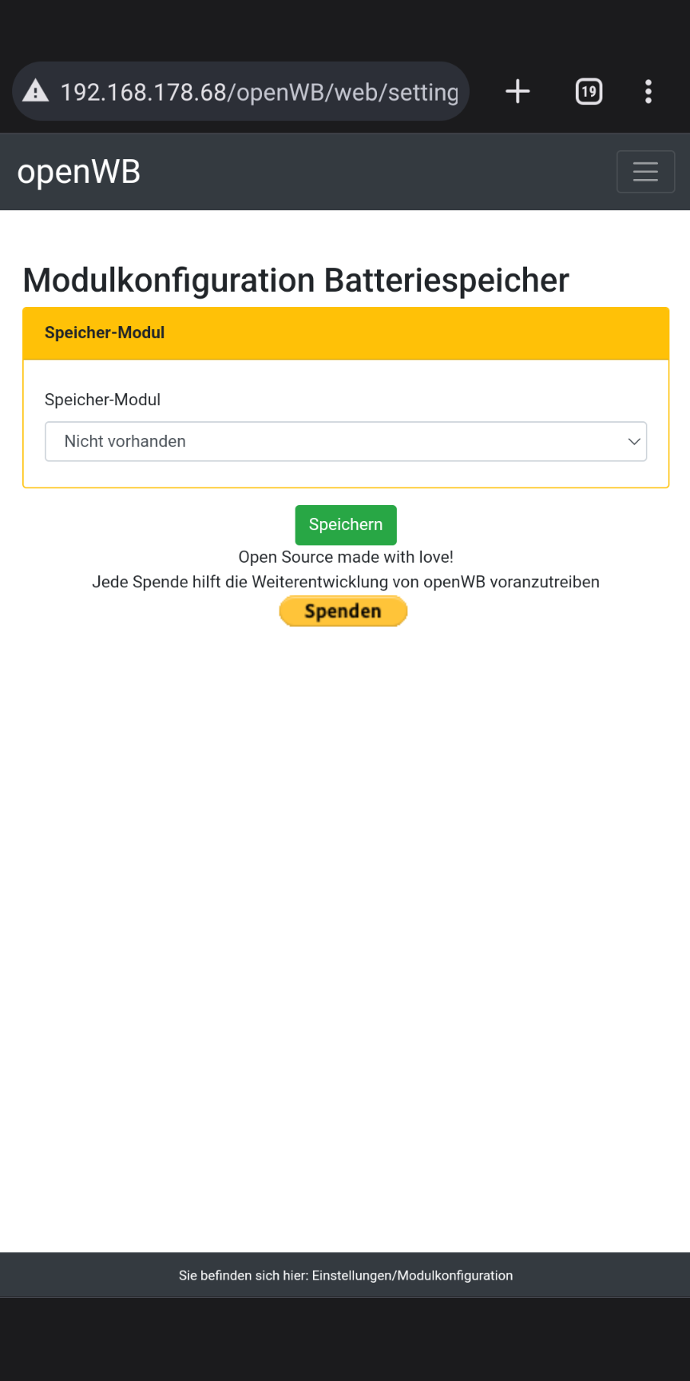Tap the insecure connection warning icon
The image size is (690, 1381).
click(35, 91)
